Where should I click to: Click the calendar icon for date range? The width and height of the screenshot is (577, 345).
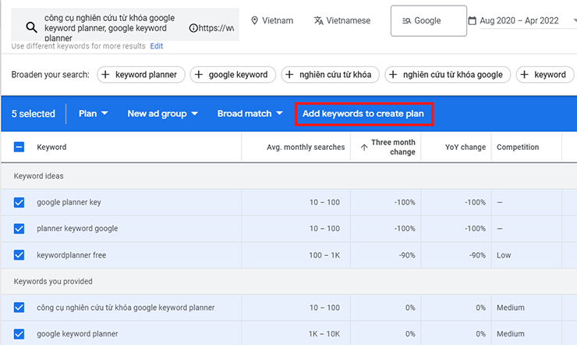click(x=472, y=20)
